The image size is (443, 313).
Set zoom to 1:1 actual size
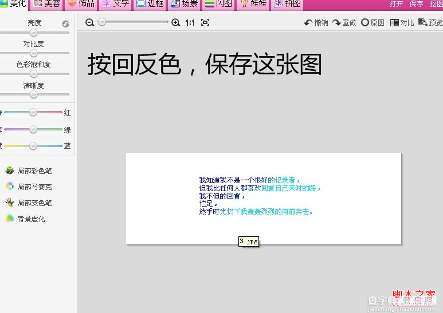[x=190, y=22]
